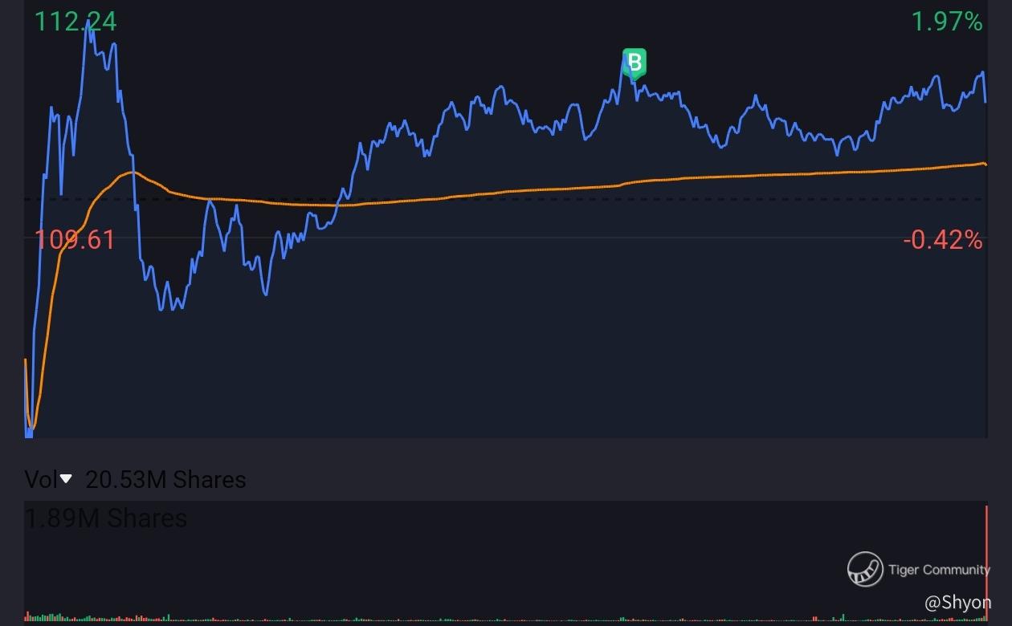Click the final blue price point at close
Screen dimensions: 1012x626
click(x=985, y=100)
